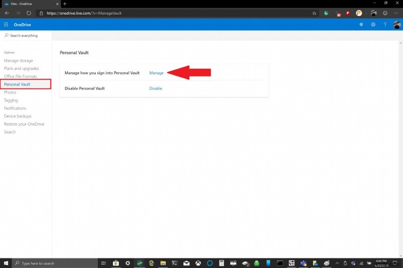Click the orange circular extension icon
Image resolution: width=403 pixels, height=268 pixels.
click(x=359, y=13)
